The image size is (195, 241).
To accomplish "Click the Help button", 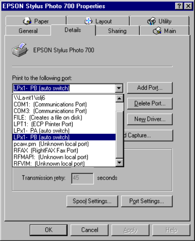I will click(171, 230).
